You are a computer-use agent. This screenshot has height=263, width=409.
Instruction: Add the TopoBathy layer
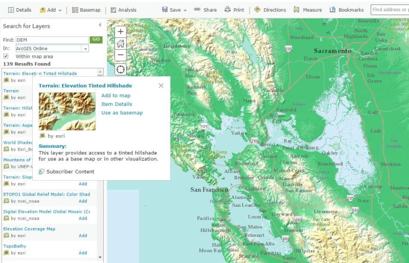[x=83, y=253]
